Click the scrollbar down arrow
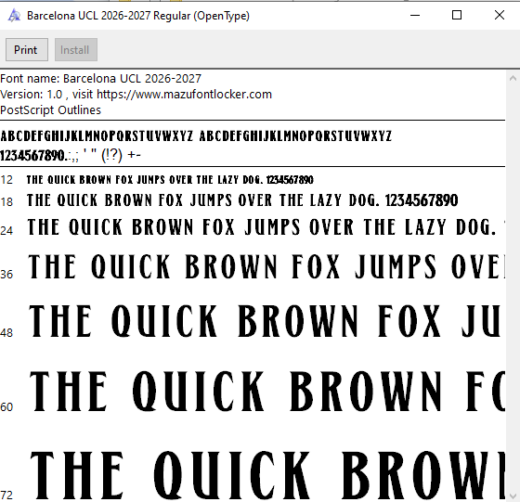520x502 pixels. [x=513, y=496]
